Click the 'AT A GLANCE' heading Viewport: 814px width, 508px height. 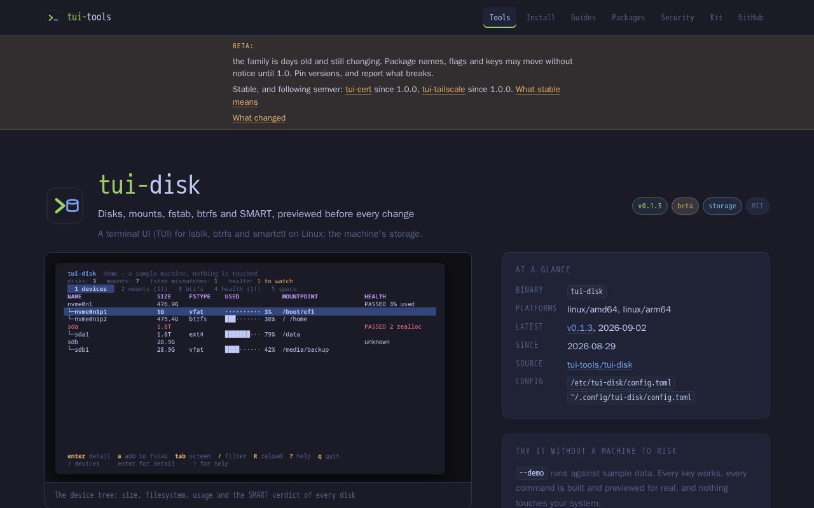[x=543, y=270]
